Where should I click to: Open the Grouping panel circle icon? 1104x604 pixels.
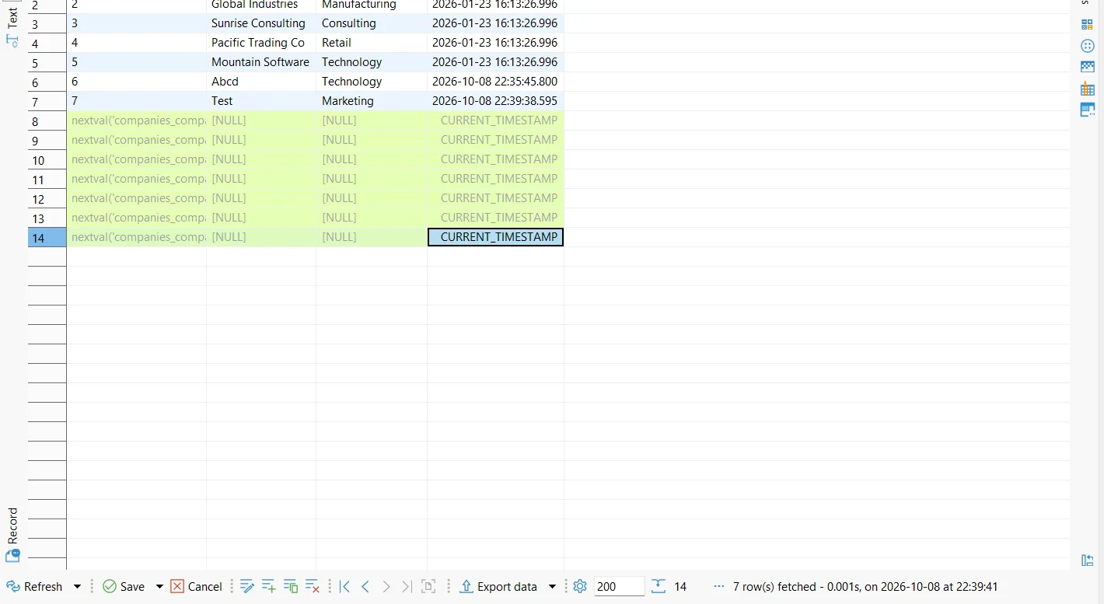(1088, 46)
